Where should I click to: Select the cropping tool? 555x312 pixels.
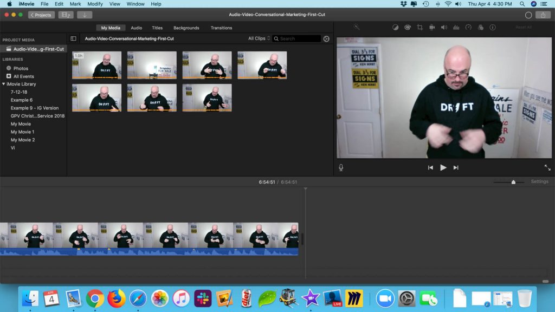[420, 27]
